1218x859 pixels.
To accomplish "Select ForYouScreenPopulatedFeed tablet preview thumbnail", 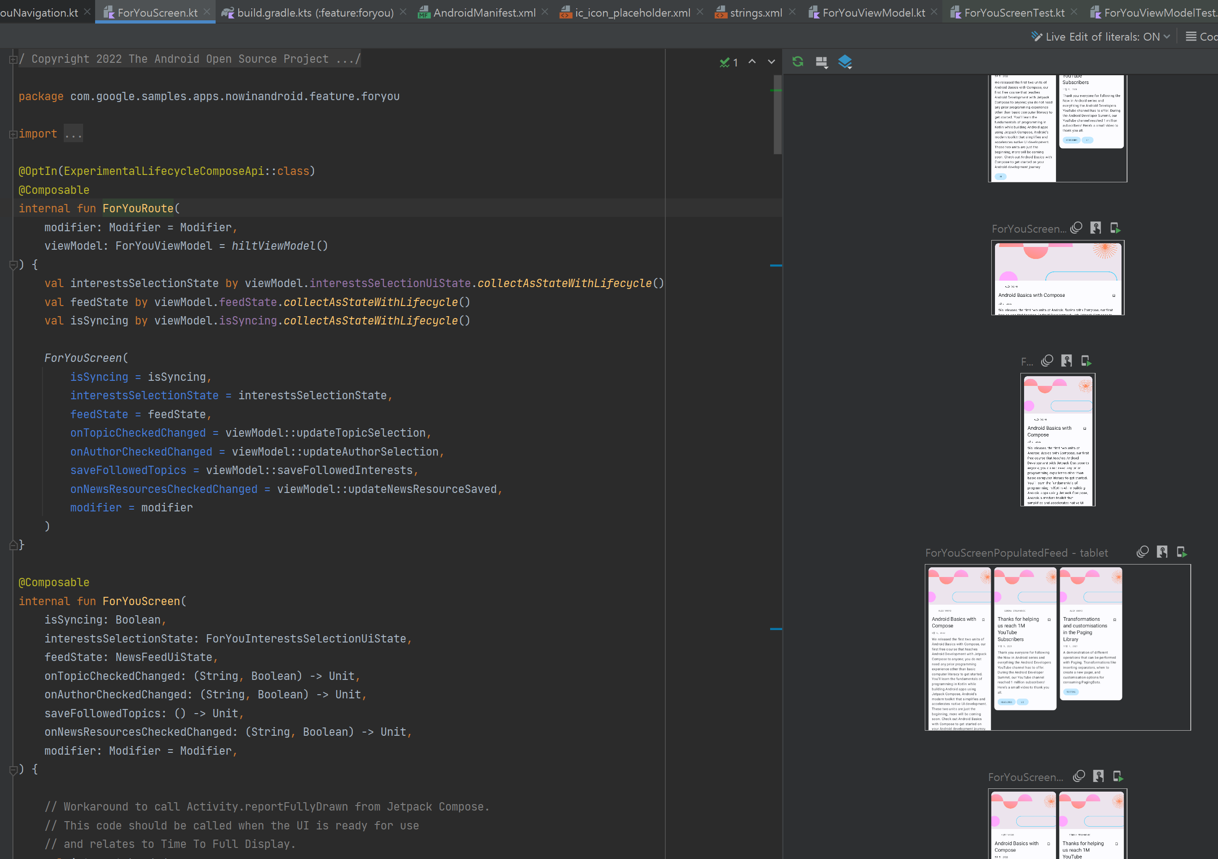I will (x=1057, y=648).
